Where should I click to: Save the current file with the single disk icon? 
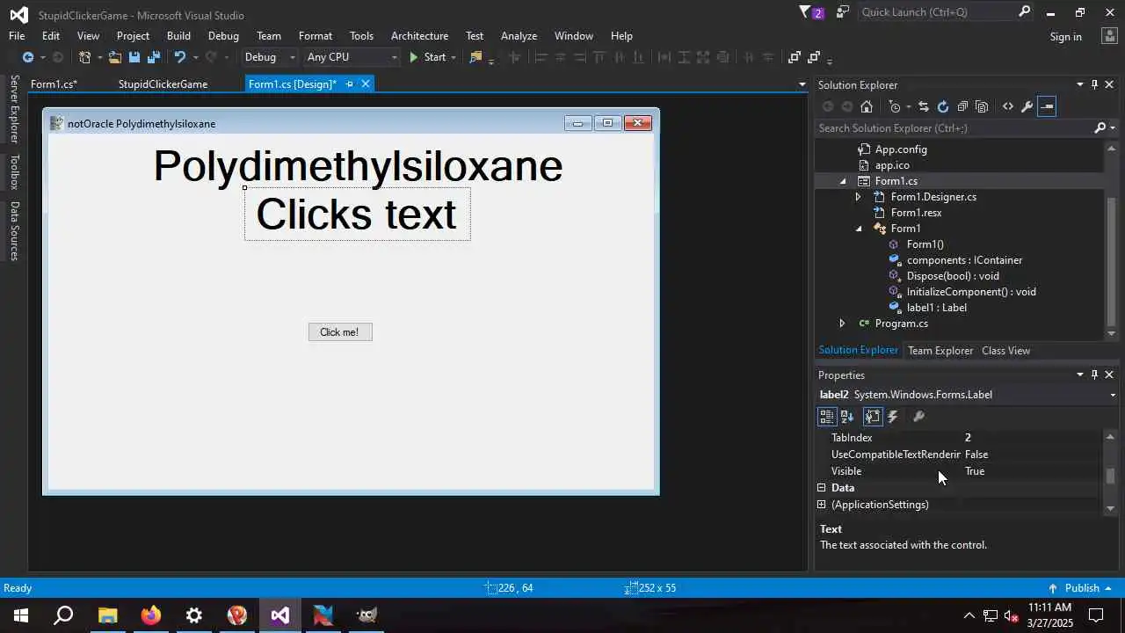pos(134,57)
